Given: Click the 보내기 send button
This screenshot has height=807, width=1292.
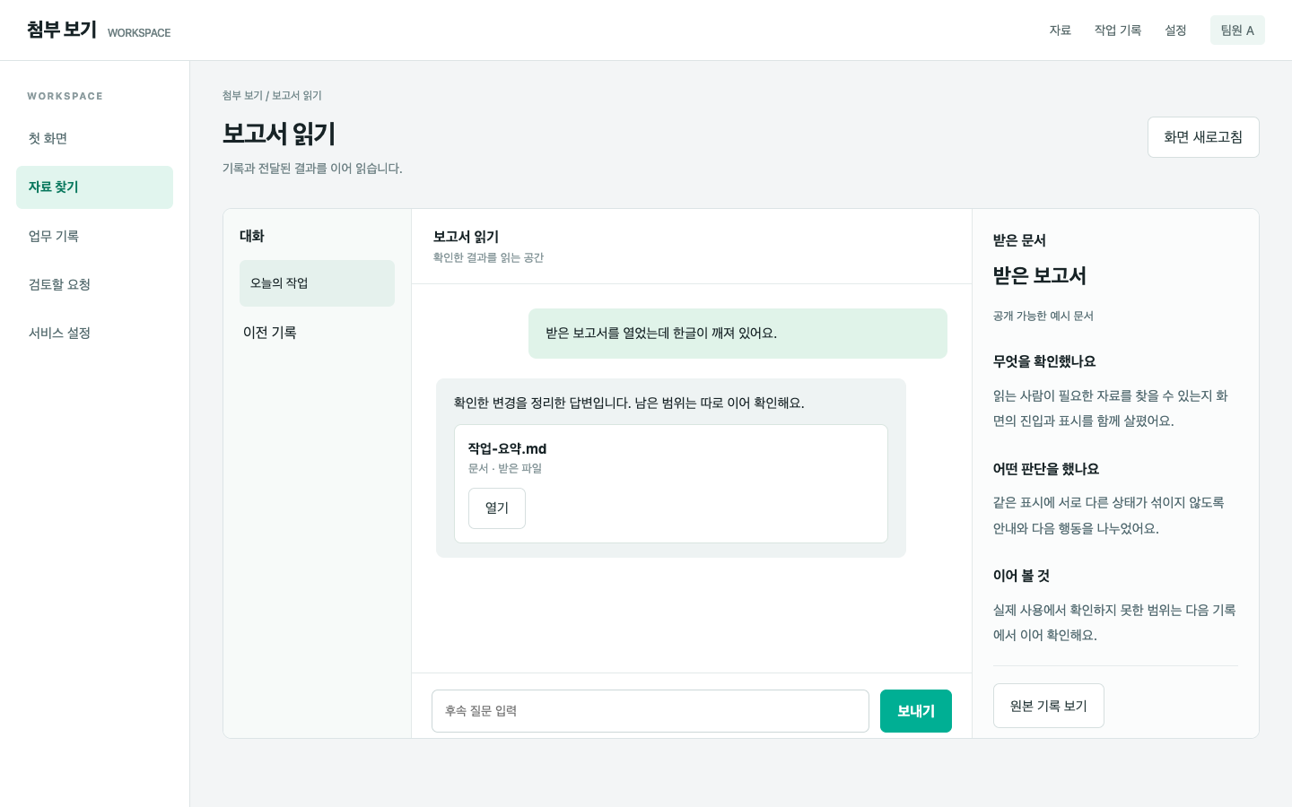Looking at the screenshot, I should [916, 711].
